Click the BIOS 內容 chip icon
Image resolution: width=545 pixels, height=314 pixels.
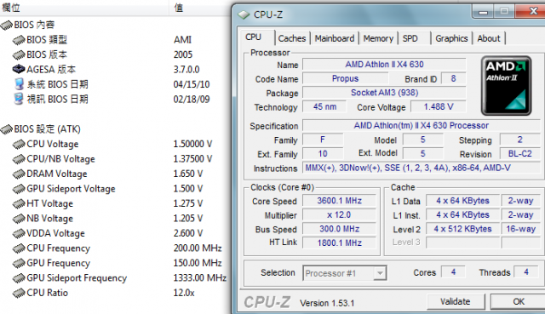[x=7, y=25]
